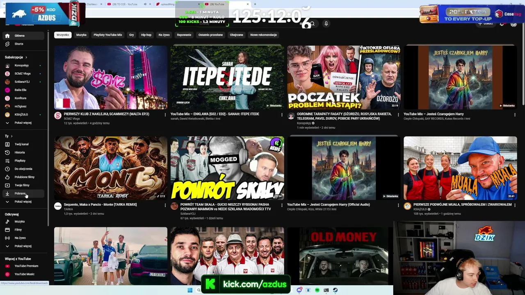Open the SCMZ Vlogs avatar under the Malta video

pos(58,116)
